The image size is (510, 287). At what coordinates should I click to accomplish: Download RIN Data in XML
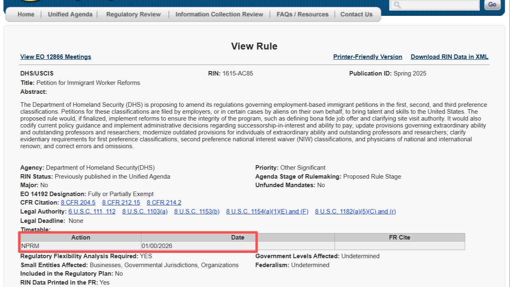(449, 57)
